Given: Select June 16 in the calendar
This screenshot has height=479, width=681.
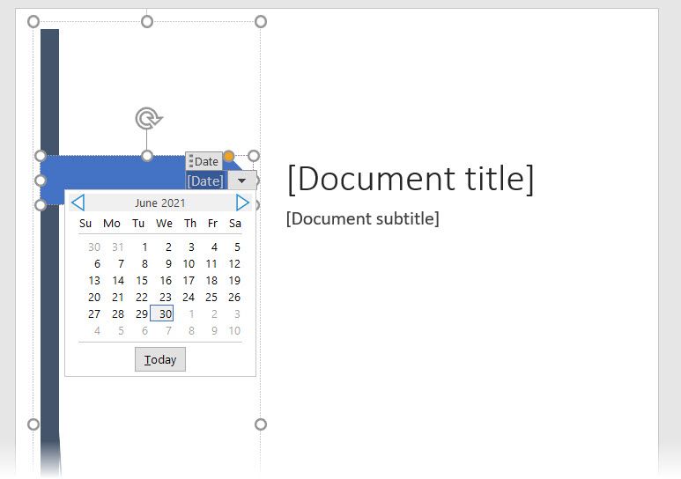Looking at the screenshot, I should (165, 281).
